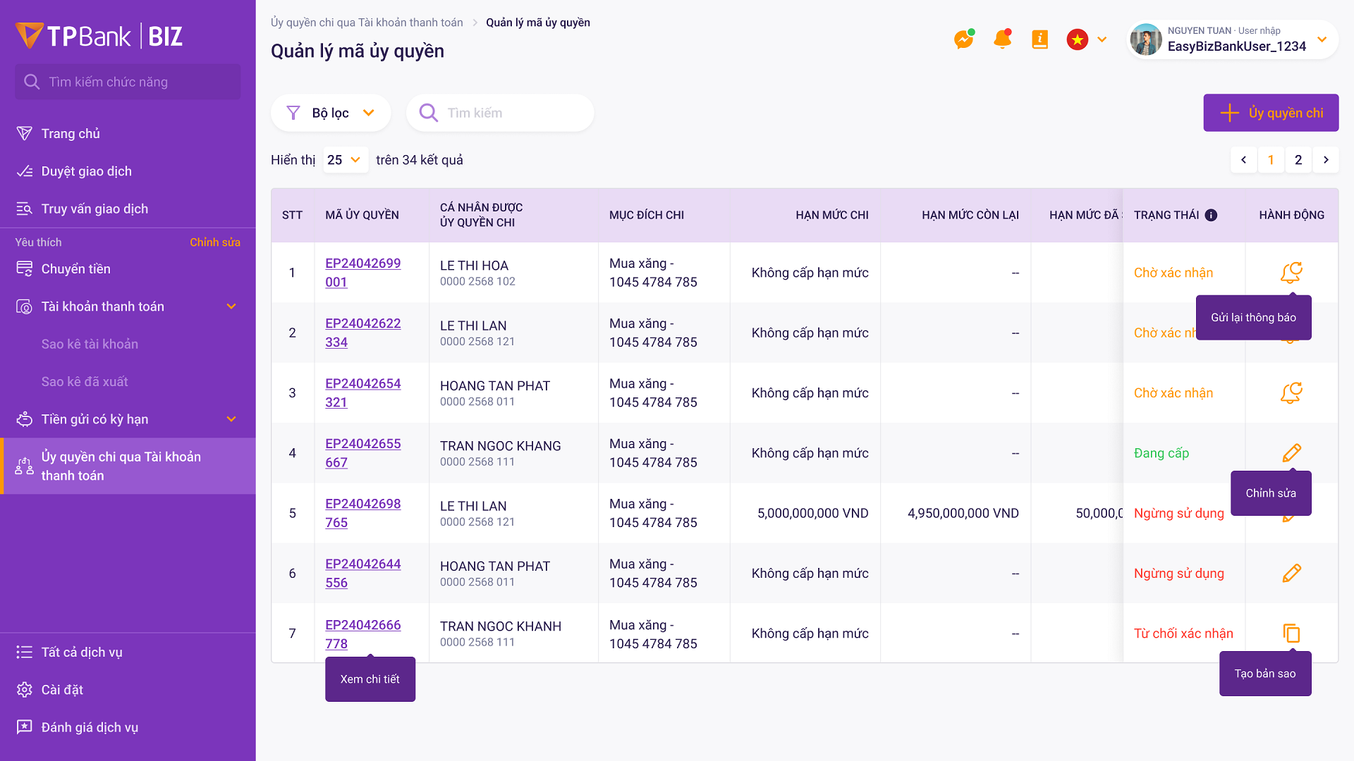The image size is (1354, 761).
Task: Open authorization code link EP24042699 001
Action: [x=362, y=273]
